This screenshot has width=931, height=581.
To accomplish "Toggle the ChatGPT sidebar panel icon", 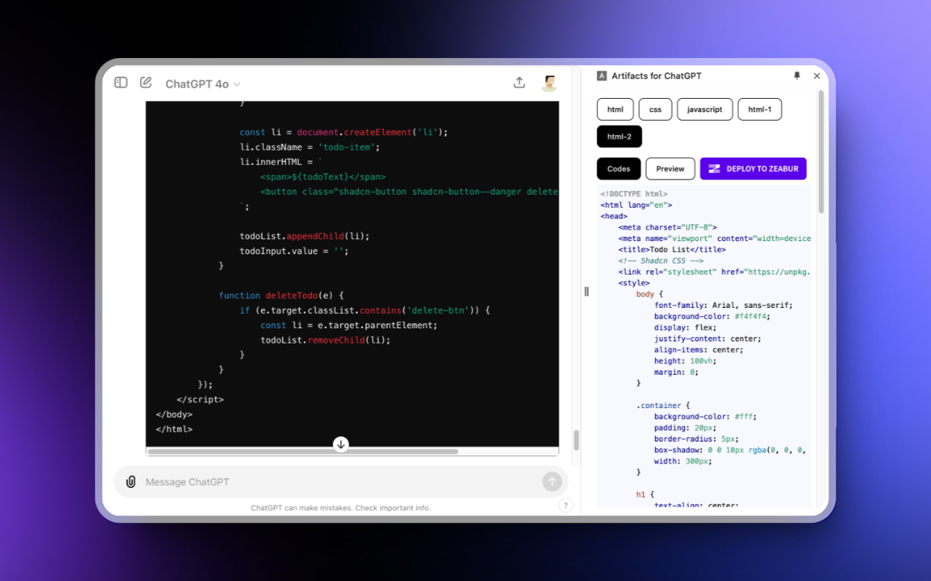I will click(x=121, y=83).
